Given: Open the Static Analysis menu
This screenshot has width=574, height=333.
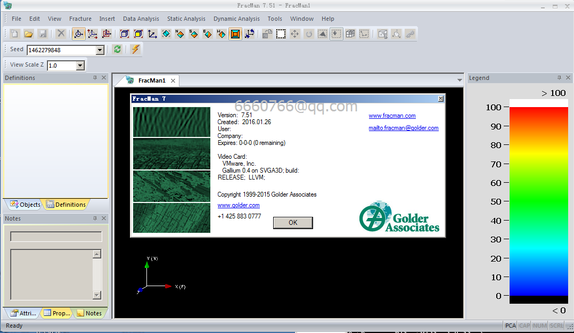Looking at the screenshot, I should tap(186, 19).
